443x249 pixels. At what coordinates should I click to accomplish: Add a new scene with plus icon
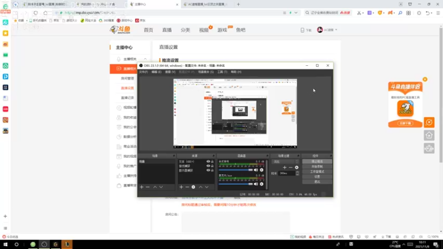[x=142, y=187]
